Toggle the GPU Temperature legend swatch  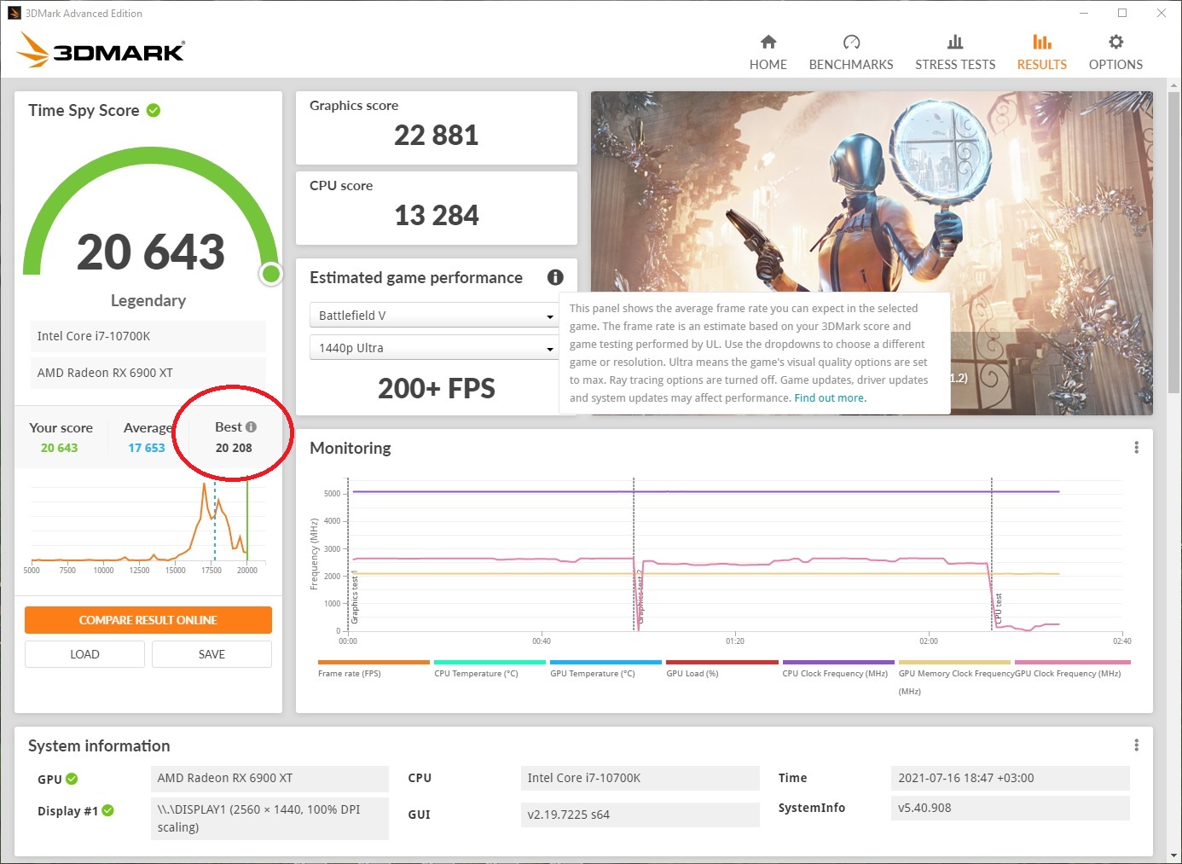pyautogui.click(x=605, y=662)
